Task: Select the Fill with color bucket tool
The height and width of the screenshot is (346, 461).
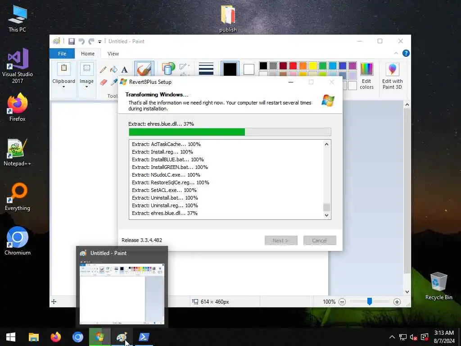Action: tap(114, 69)
